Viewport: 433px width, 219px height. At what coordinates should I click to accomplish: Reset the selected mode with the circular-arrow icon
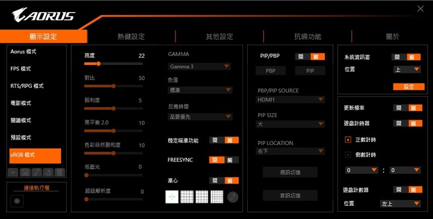(x=48, y=172)
